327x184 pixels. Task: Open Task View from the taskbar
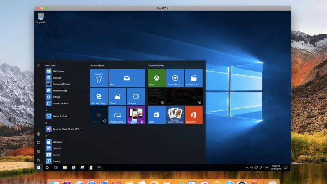tap(56, 168)
